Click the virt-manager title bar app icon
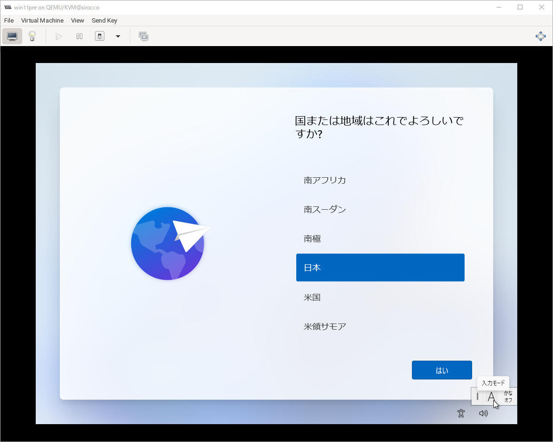 8,7
